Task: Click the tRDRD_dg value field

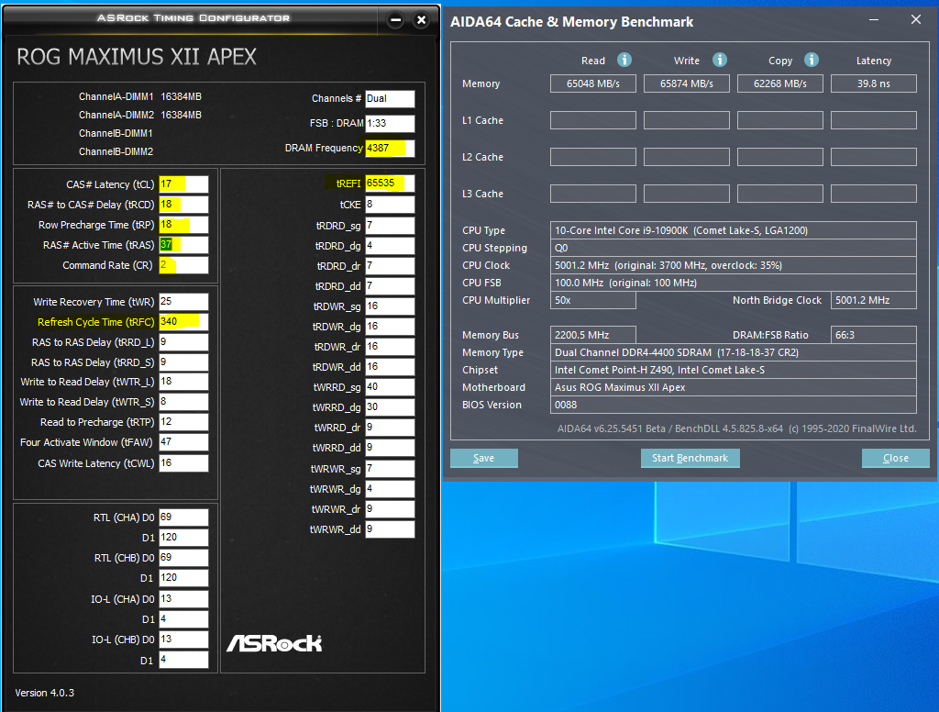Action: (390, 246)
